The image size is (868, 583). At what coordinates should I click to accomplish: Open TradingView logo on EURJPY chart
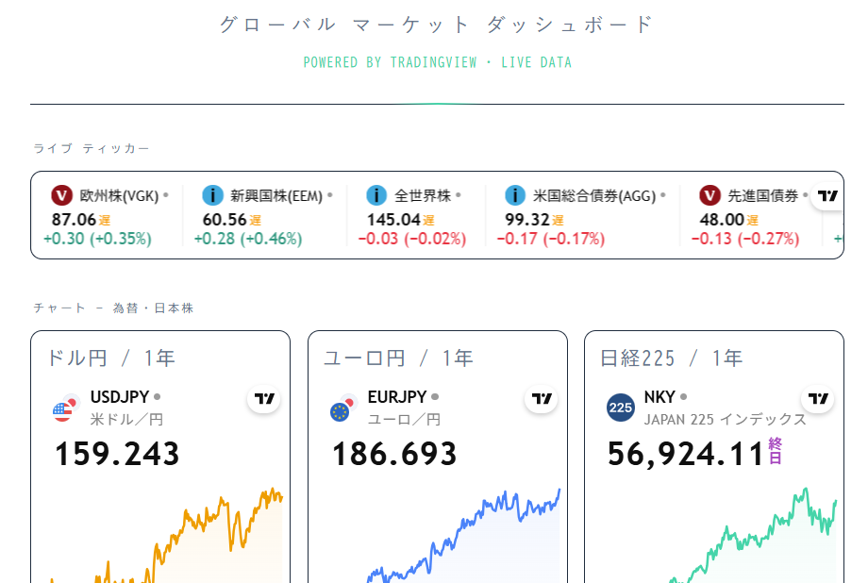(542, 399)
